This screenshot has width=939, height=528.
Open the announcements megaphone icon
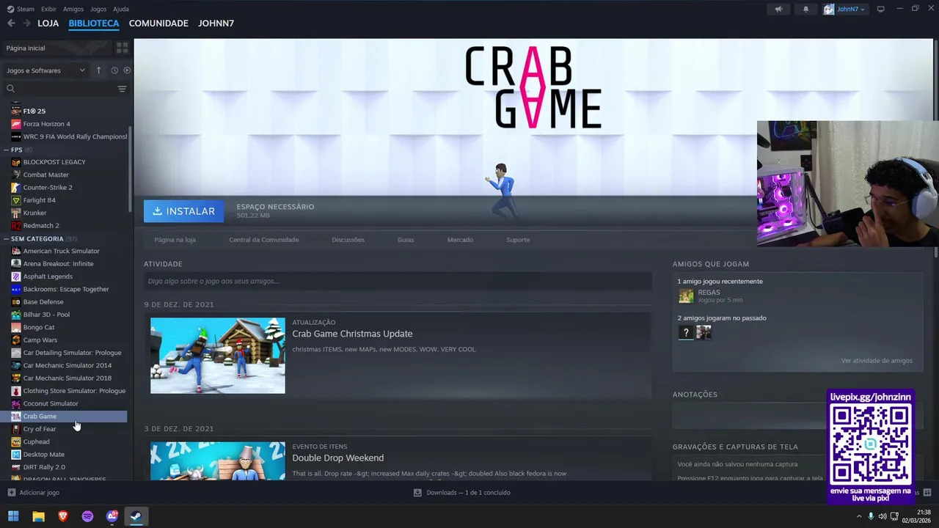778,9
